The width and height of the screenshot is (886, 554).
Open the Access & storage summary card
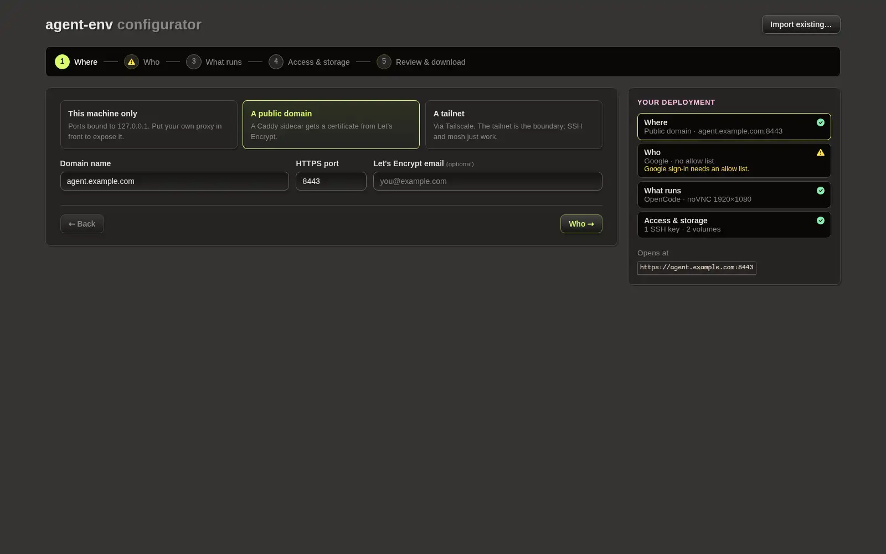coord(734,224)
